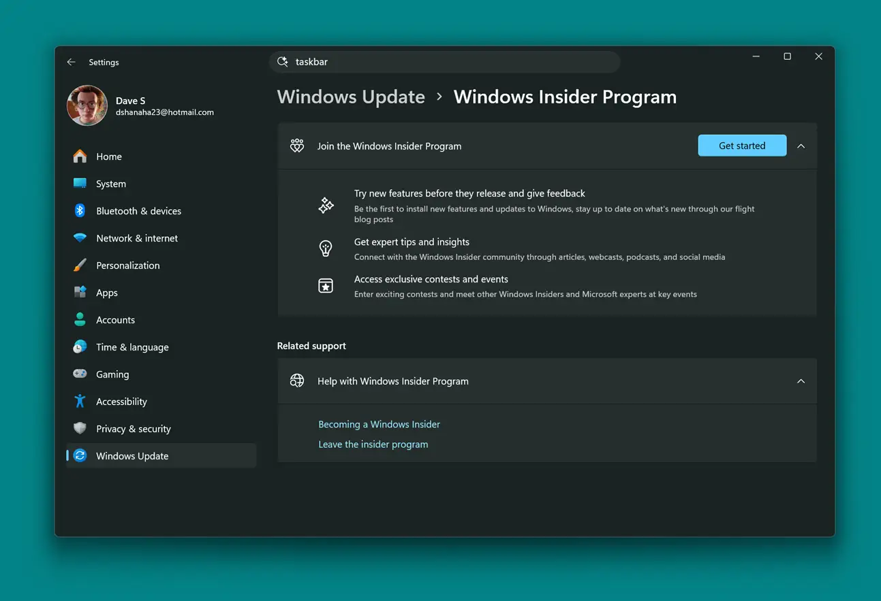Click the Insider Program hearts icon
This screenshot has height=601, width=881.
coord(297,146)
